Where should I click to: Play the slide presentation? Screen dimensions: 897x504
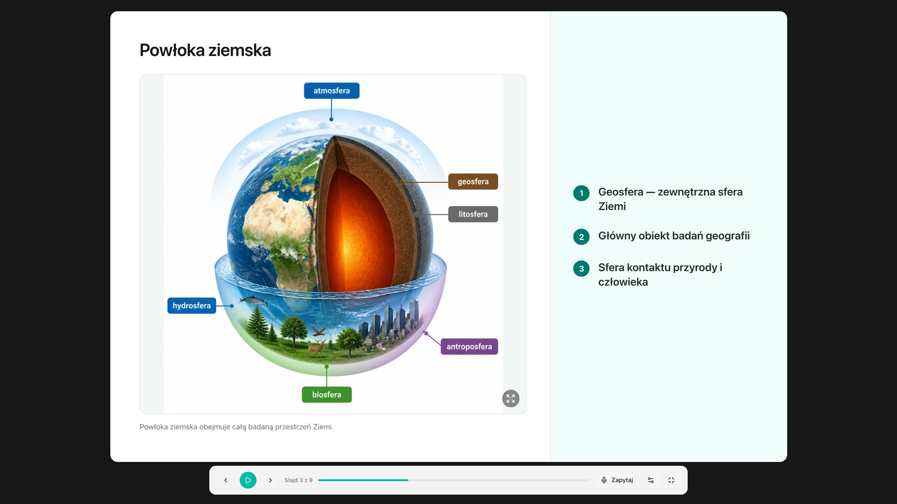[x=248, y=480]
